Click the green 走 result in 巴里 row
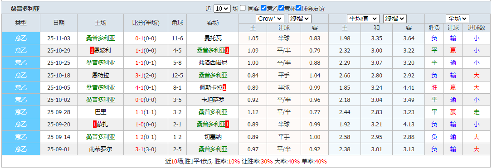492x168 pixels. point(476,112)
